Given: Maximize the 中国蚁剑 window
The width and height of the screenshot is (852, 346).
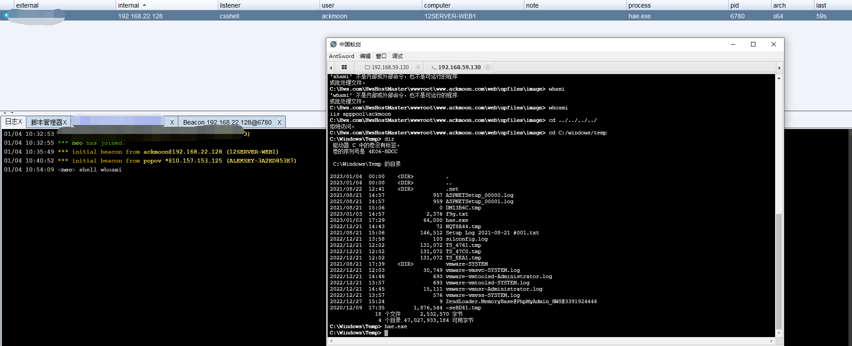Looking at the screenshot, I should click(753, 44).
